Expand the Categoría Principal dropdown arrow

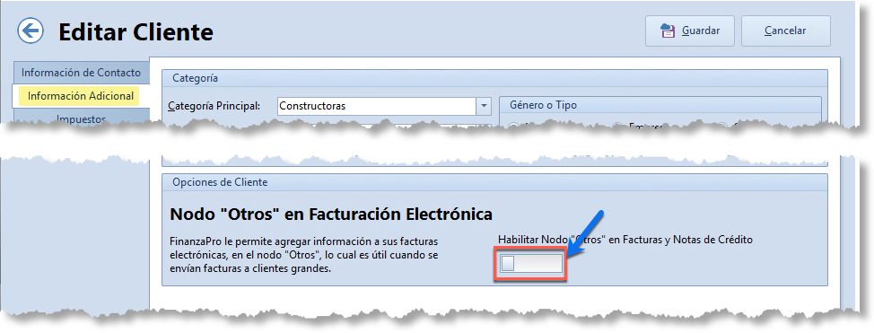coord(483,105)
